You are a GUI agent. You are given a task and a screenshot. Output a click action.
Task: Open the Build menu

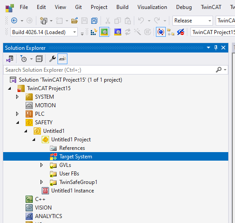(122, 7)
